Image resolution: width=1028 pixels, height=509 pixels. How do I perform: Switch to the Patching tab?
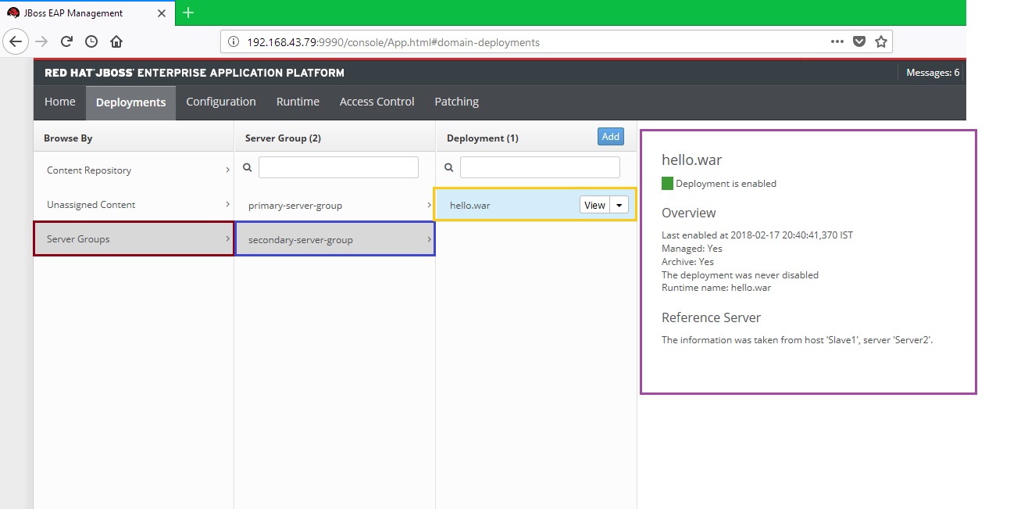point(456,102)
